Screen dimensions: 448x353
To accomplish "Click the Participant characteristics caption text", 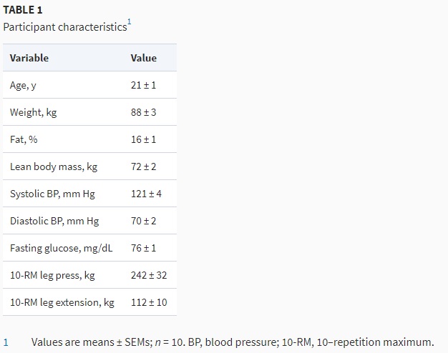I will click(64, 27).
